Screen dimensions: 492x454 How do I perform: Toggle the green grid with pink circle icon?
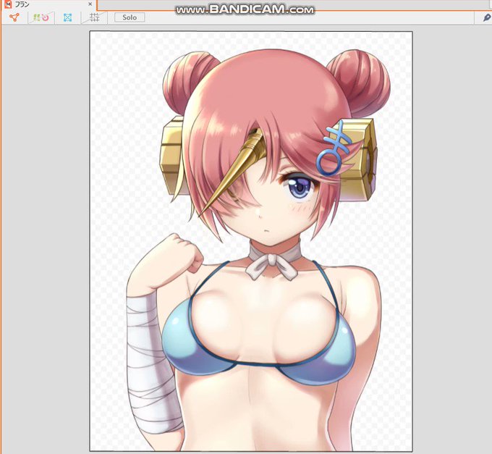point(41,17)
